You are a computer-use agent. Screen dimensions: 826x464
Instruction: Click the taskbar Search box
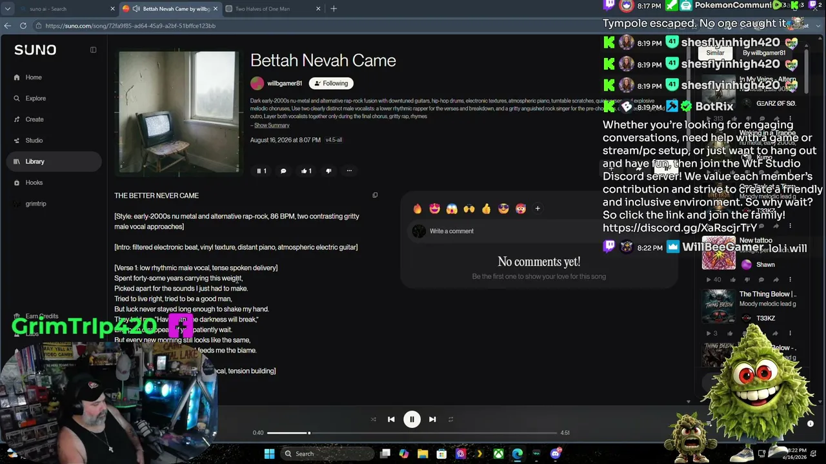326,454
